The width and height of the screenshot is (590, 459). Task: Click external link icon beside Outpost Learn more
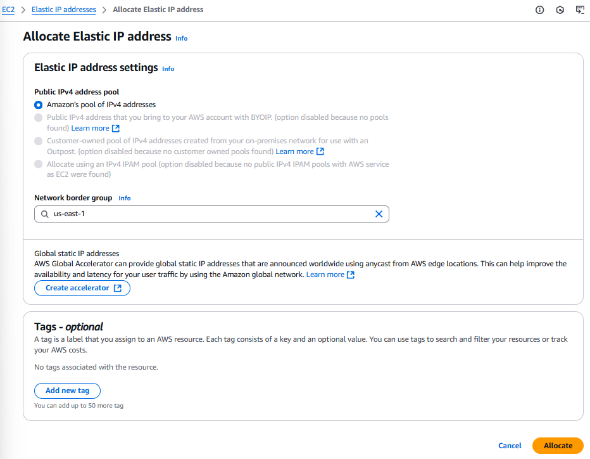tap(320, 152)
